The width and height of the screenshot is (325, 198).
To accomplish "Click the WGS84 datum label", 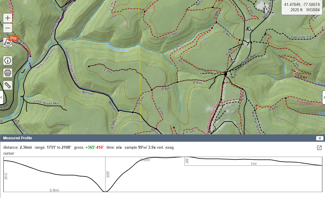I will point(313,10).
